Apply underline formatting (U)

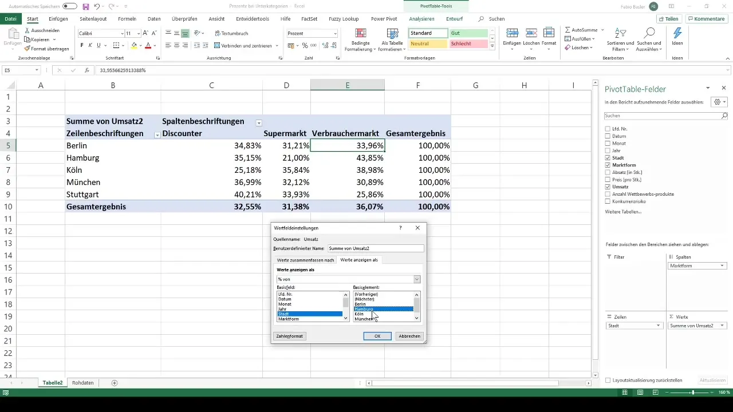pos(99,45)
